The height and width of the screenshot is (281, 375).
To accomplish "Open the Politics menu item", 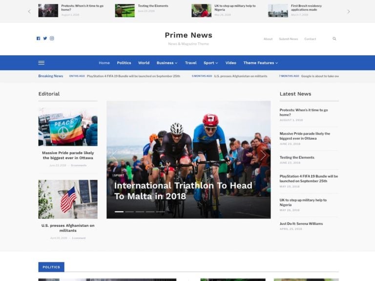I will [124, 63].
